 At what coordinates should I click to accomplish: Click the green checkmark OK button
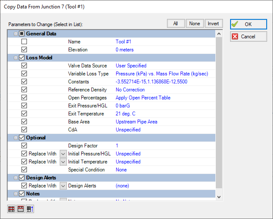tap(248, 24)
